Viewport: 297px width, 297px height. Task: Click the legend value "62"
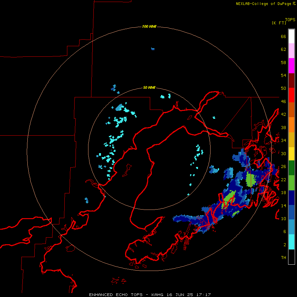pyautogui.click(x=283, y=49)
